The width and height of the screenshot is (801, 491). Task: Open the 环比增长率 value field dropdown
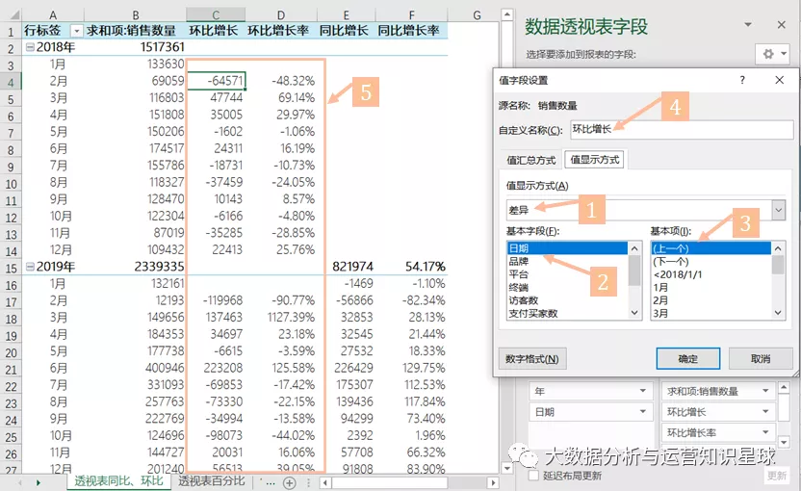[765, 432]
